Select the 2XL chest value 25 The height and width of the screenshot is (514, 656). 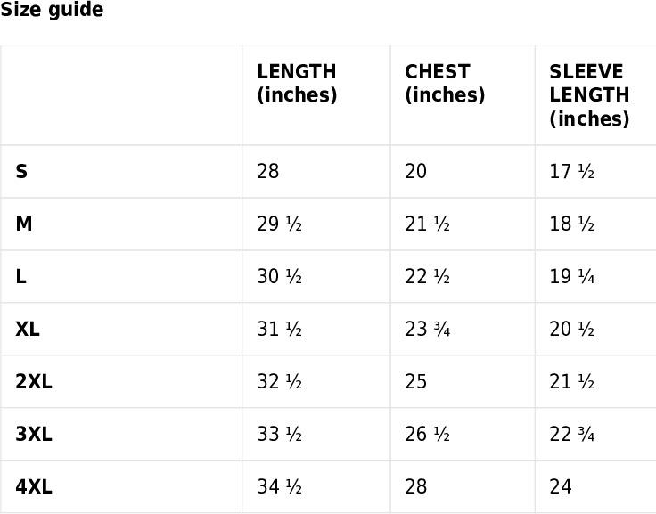(x=415, y=381)
